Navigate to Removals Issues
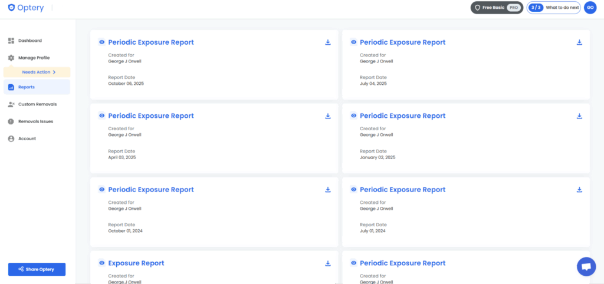The width and height of the screenshot is (604, 284). pyautogui.click(x=37, y=121)
